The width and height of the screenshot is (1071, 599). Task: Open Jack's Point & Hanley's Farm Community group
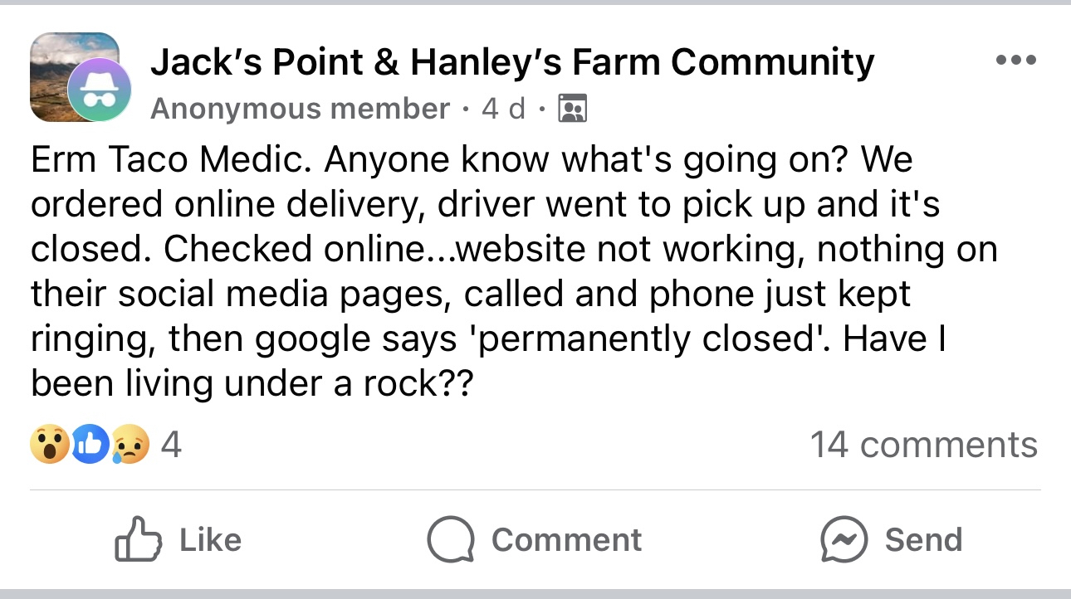point(511,62)
